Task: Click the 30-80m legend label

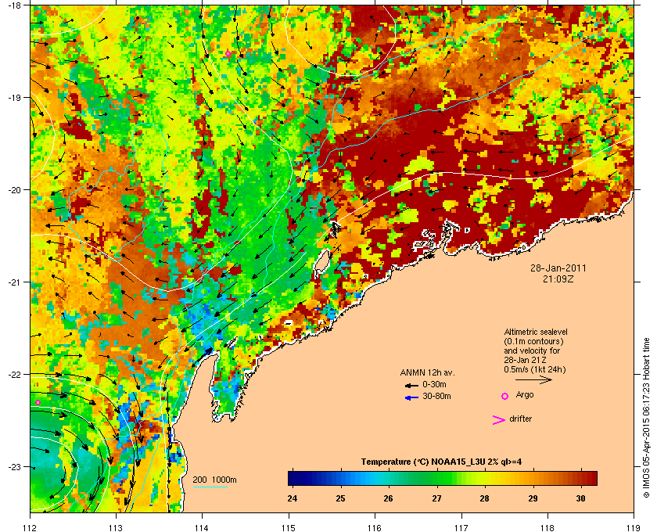Action: click(x=436, y=396)
